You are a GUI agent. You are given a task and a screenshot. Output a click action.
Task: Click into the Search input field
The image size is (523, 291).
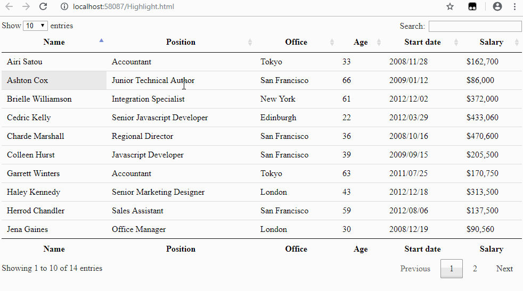pyautogui.click(x=475, y=26)
